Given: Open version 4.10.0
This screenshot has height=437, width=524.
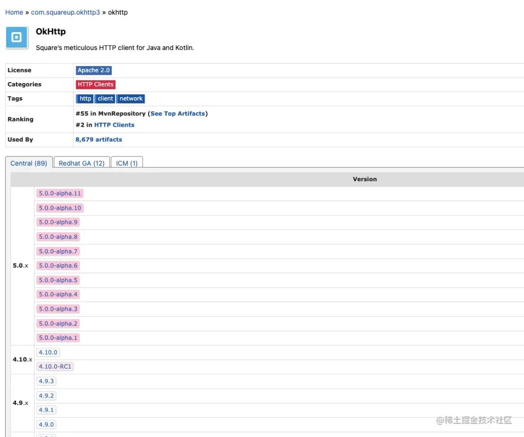Looking at the screenshot, I should click(48, 353).
